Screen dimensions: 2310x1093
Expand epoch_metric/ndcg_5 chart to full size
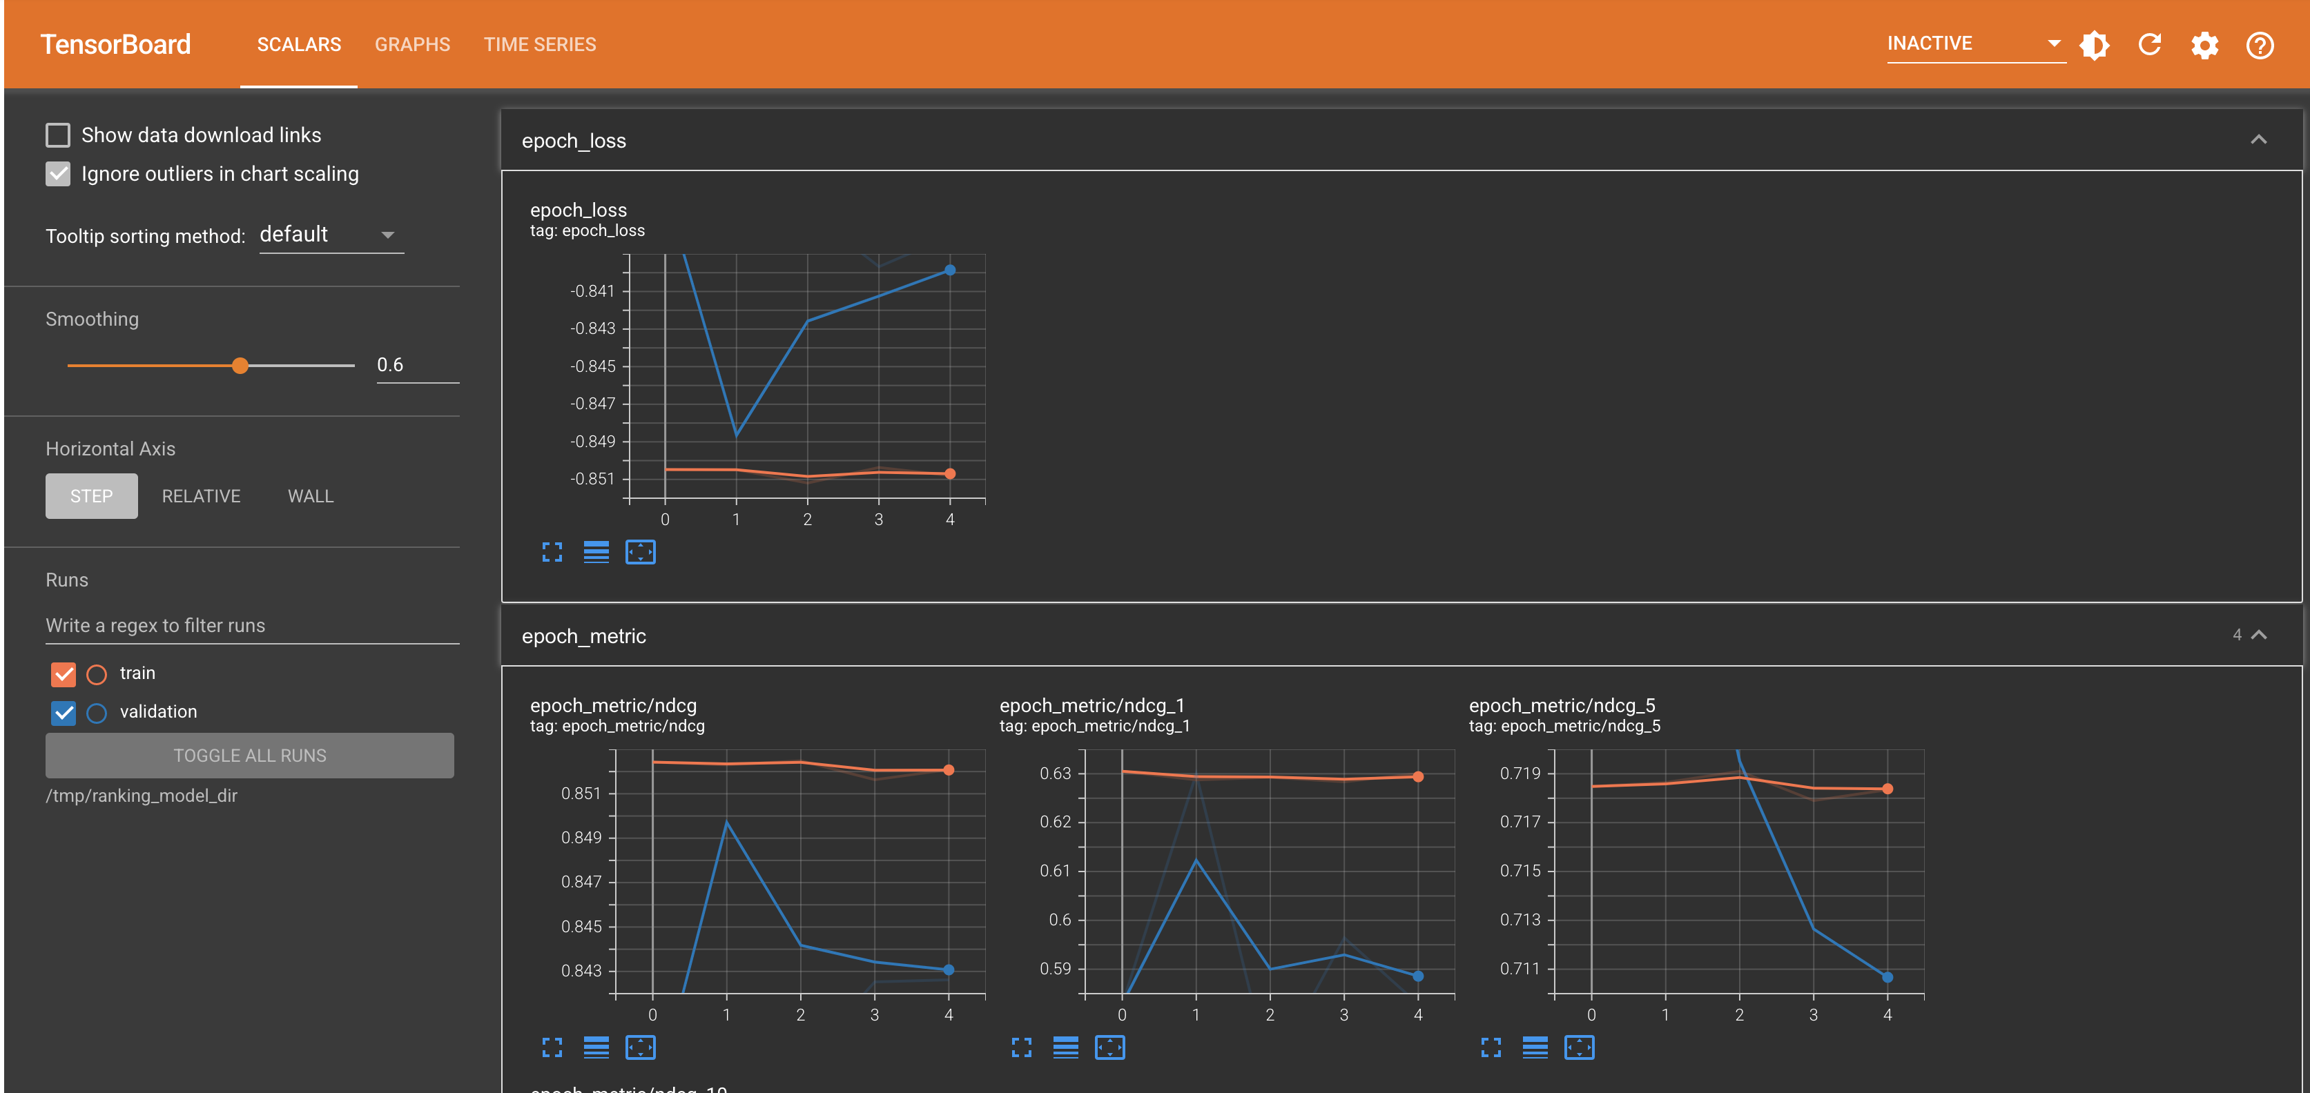[x=1491, y=1047]
